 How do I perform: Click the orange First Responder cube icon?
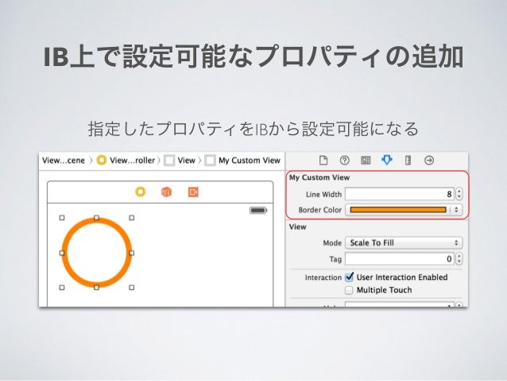coord(167,192)
